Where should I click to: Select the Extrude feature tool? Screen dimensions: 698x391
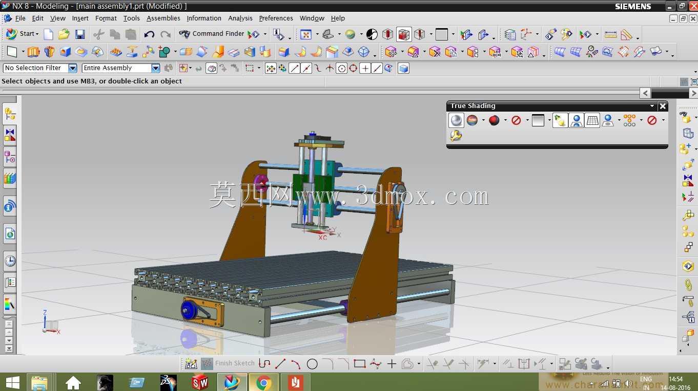pyautogui.click(x=33, y=52)
